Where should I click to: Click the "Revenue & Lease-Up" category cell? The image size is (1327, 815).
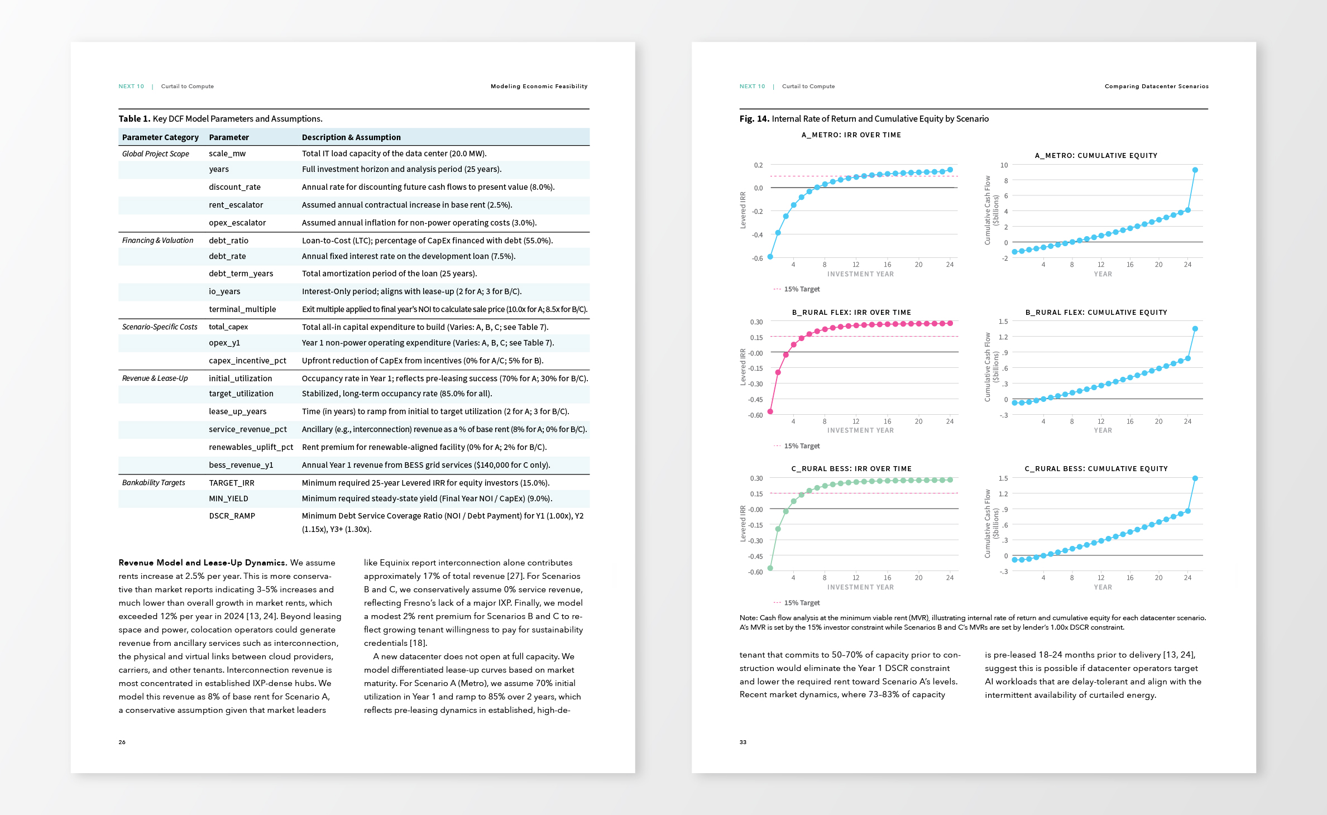click(x=155, y=378)
